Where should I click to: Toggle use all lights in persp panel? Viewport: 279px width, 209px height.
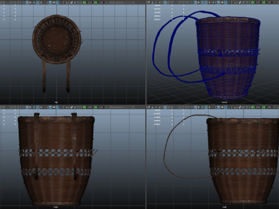tap(209, 2)
